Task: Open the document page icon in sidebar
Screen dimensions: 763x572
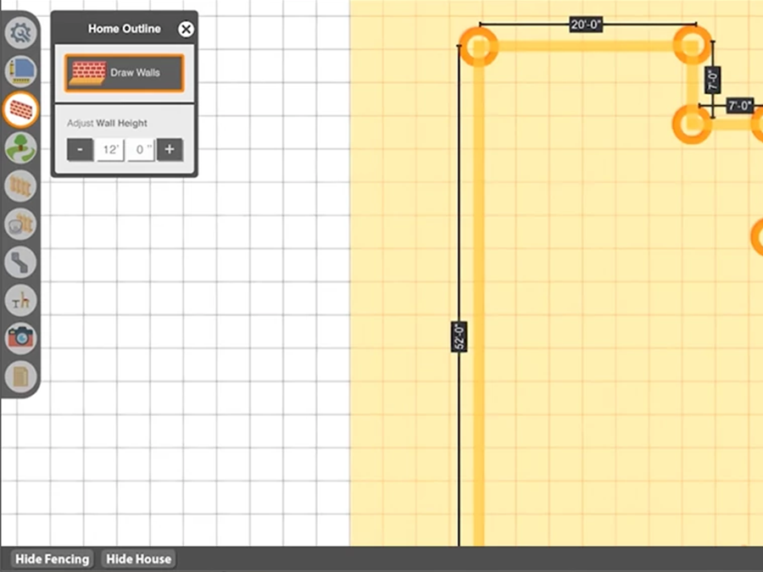Action: [x=20, y=375]
